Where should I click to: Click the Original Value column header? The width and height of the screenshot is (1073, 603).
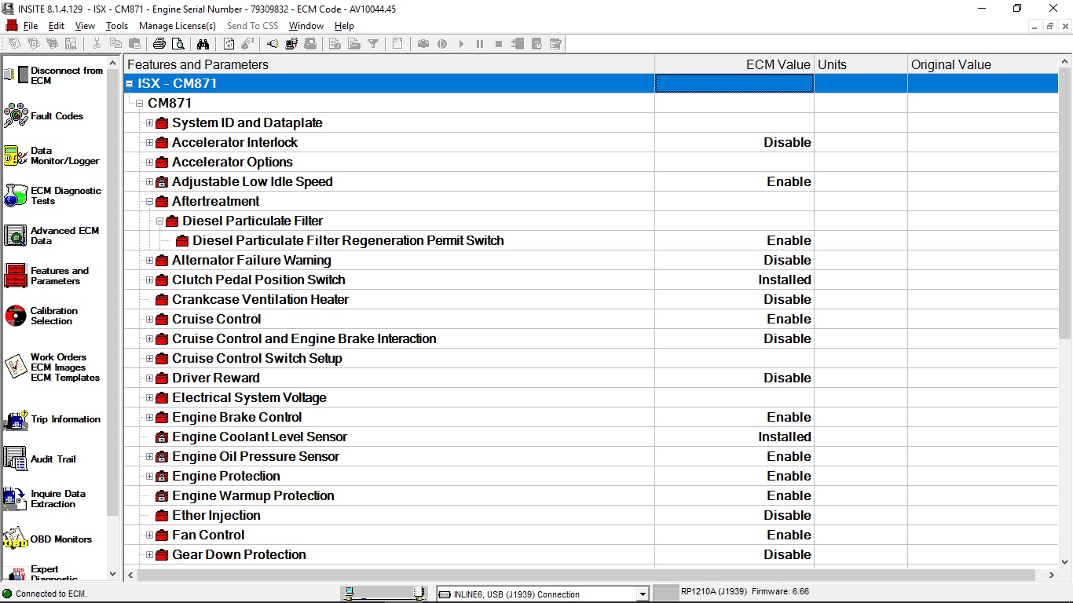point(983,64)
